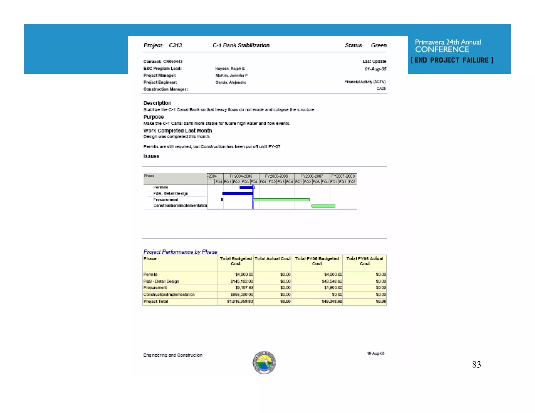
Task: Select the blue Permits Gantt bar
Action: point(246,187)
